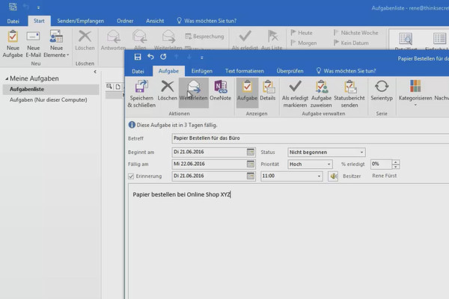Open Status dropdown Nicht begonnen
449x299 pixels.
361,152
